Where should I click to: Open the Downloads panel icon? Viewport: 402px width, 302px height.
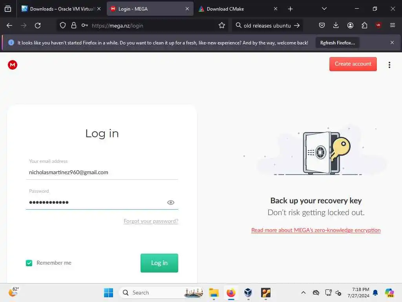336,26
